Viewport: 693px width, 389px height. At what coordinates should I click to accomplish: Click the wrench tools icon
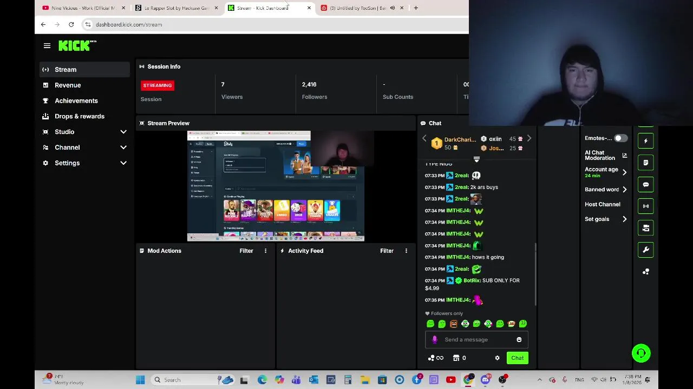point(646,250)
